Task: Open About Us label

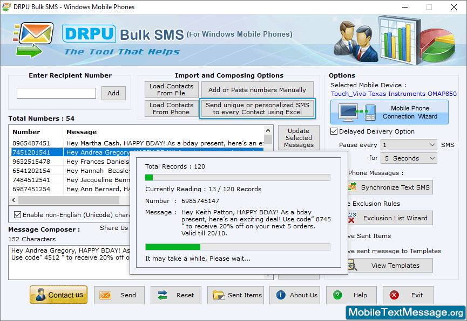Action: [303, 295]
